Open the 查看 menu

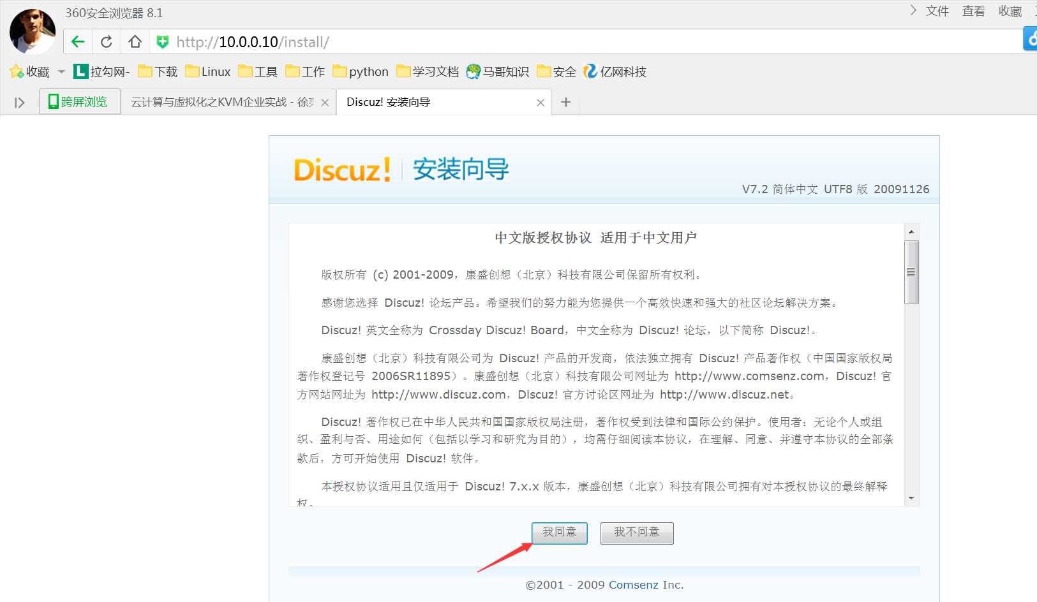[x=974, y=11]
